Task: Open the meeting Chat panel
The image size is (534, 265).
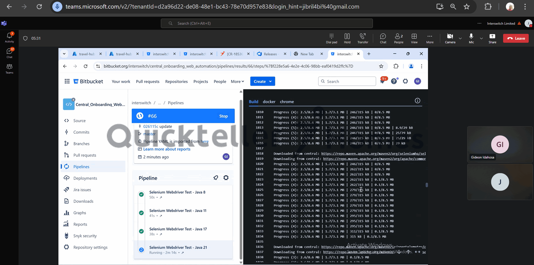Action: click(383, 38)
